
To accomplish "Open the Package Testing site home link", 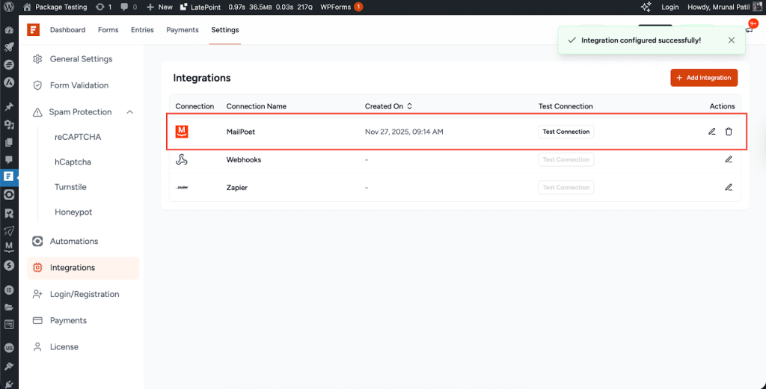I will (55, 7).
